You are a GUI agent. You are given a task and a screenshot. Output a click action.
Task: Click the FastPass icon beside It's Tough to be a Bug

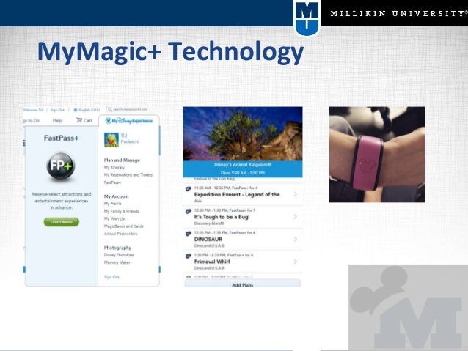[x=189, y=211]
